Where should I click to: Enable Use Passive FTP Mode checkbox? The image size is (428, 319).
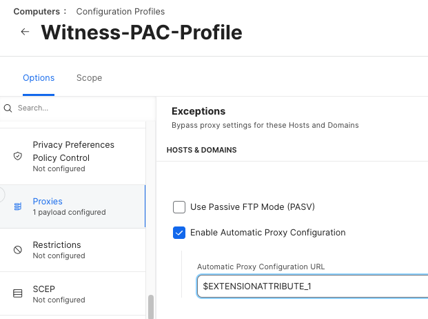point(179,206)
